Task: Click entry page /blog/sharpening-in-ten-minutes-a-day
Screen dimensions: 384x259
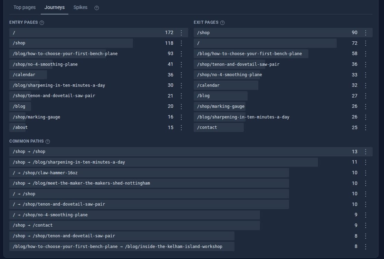Action: (x=99, y=85)
